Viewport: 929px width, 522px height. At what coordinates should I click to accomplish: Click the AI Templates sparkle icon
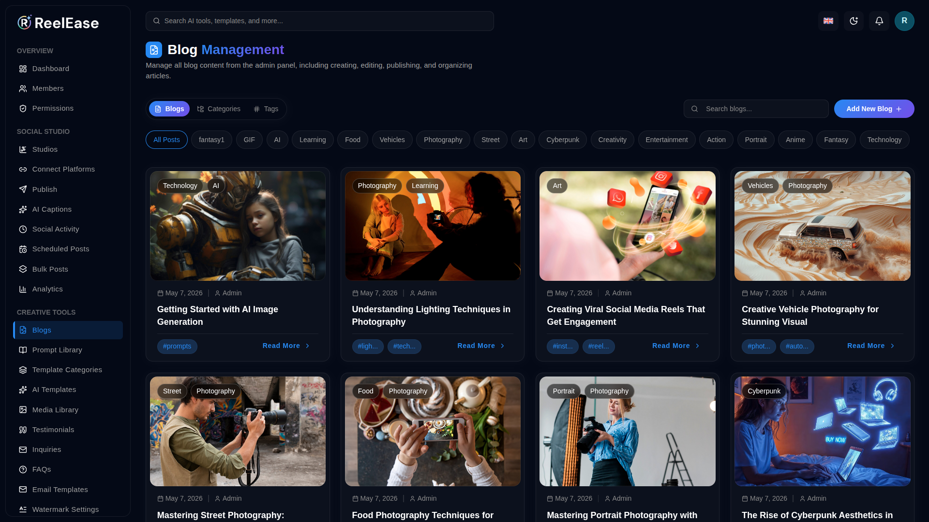coord(23,390)
